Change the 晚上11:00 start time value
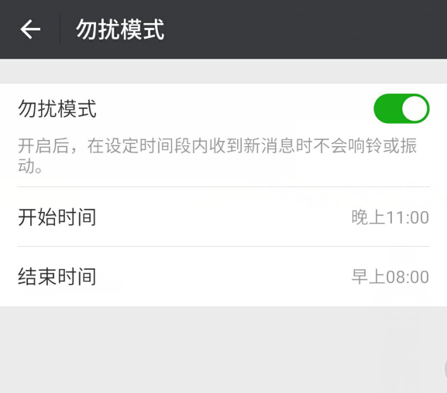Image resolution: width=447 pixels, height=393 pixels. click(390, 217)
